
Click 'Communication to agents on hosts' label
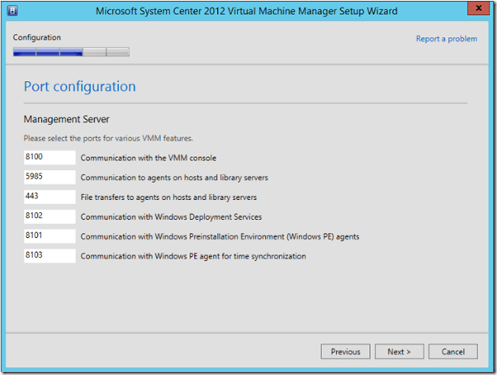174,178
